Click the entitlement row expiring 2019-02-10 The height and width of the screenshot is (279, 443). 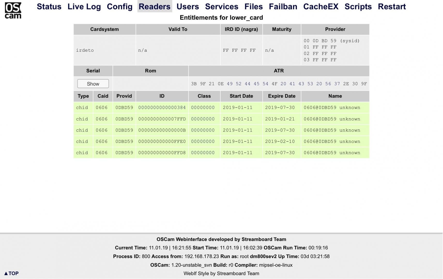click(280, 142)
